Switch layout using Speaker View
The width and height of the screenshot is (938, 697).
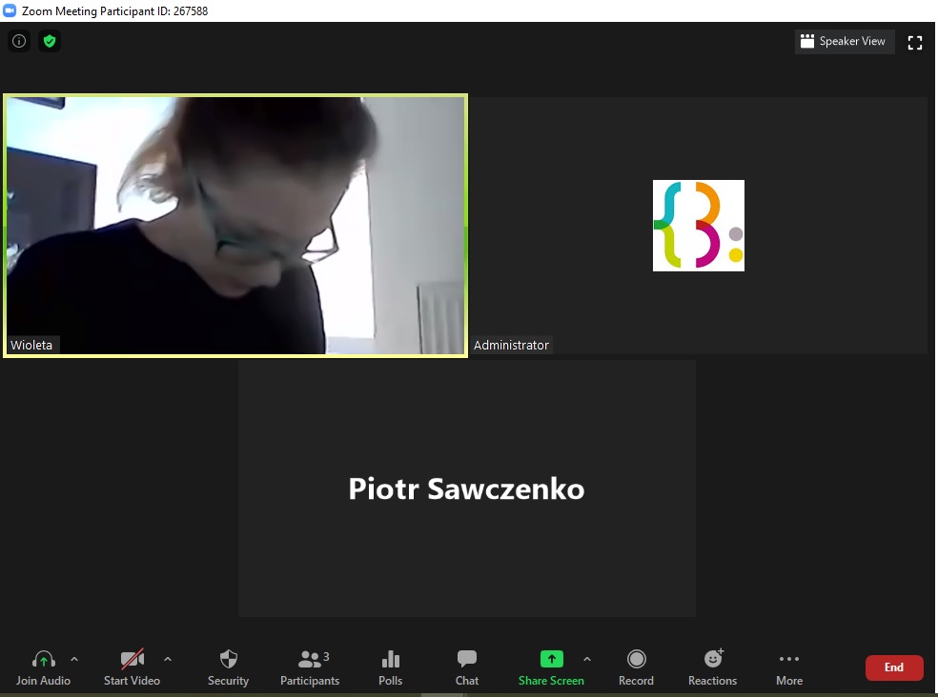pyautogui.click(x=845, y=41)
